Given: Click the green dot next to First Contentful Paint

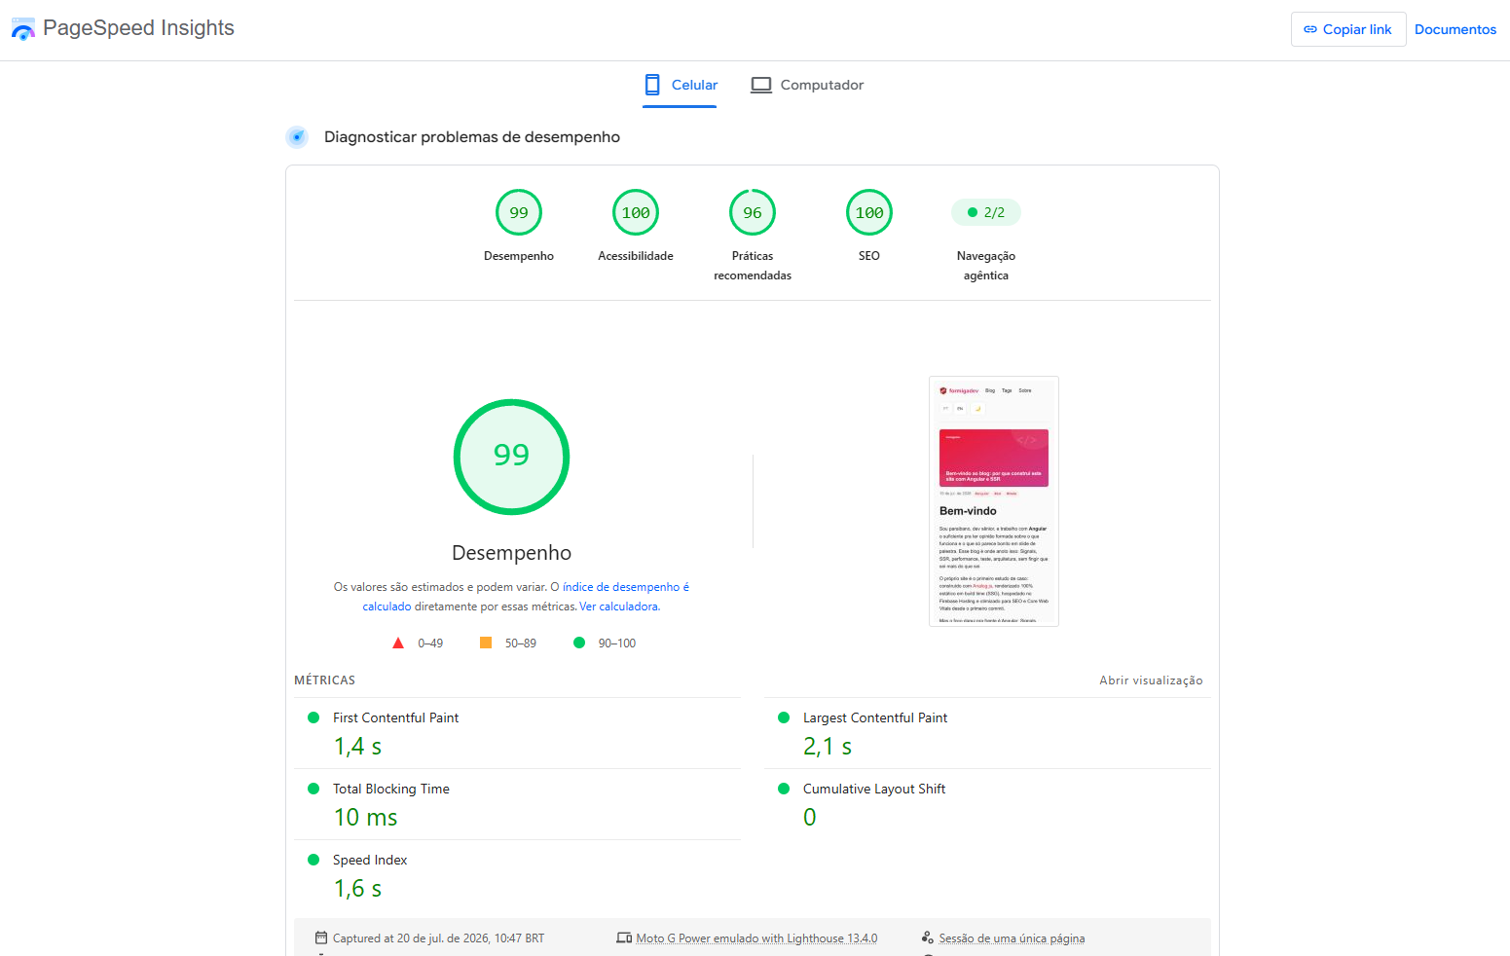Looking at the screenshot, I should click(x=313, y=717).
